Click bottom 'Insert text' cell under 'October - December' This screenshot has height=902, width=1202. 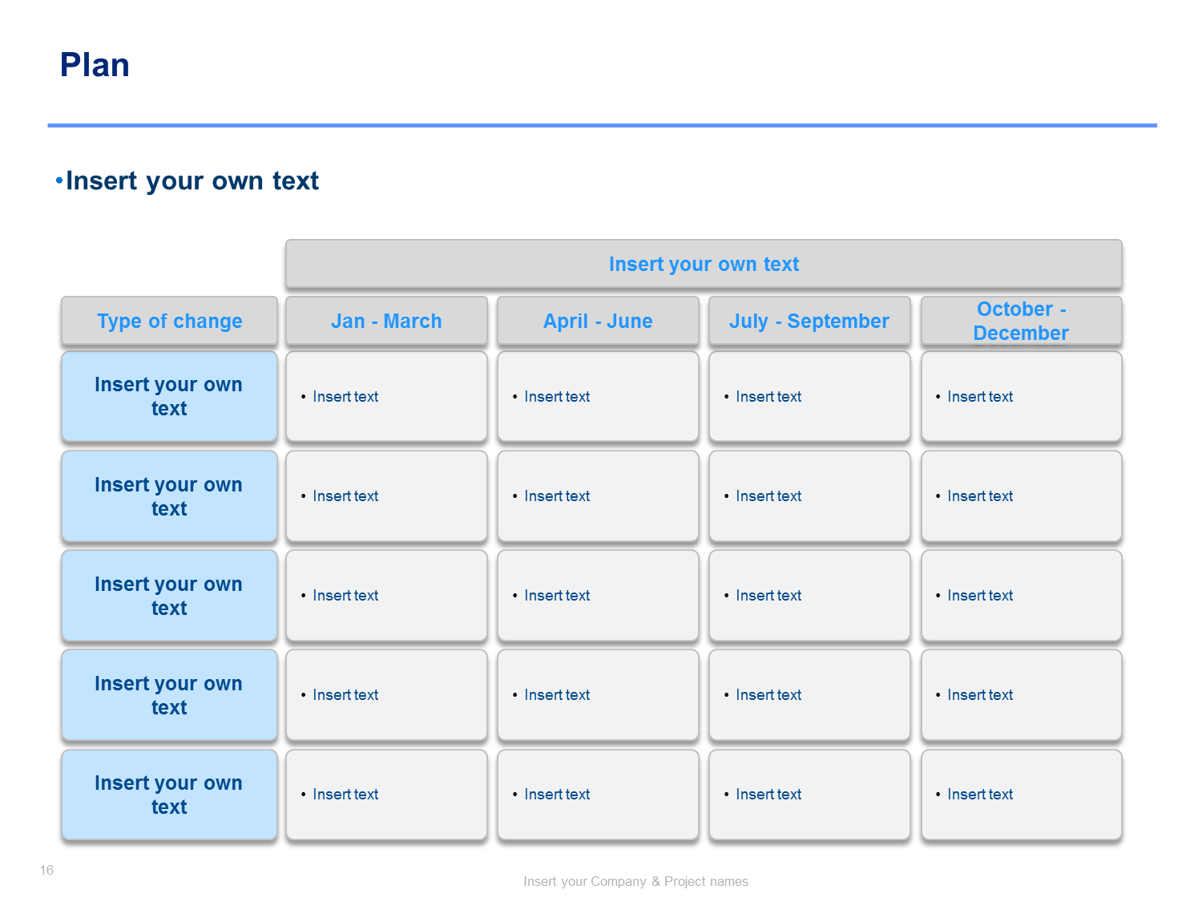tap(1022, 795)
